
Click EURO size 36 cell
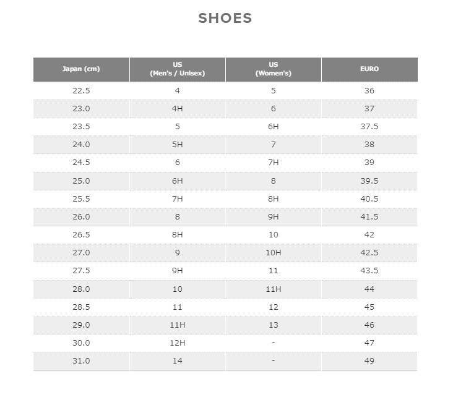(369, 91)
